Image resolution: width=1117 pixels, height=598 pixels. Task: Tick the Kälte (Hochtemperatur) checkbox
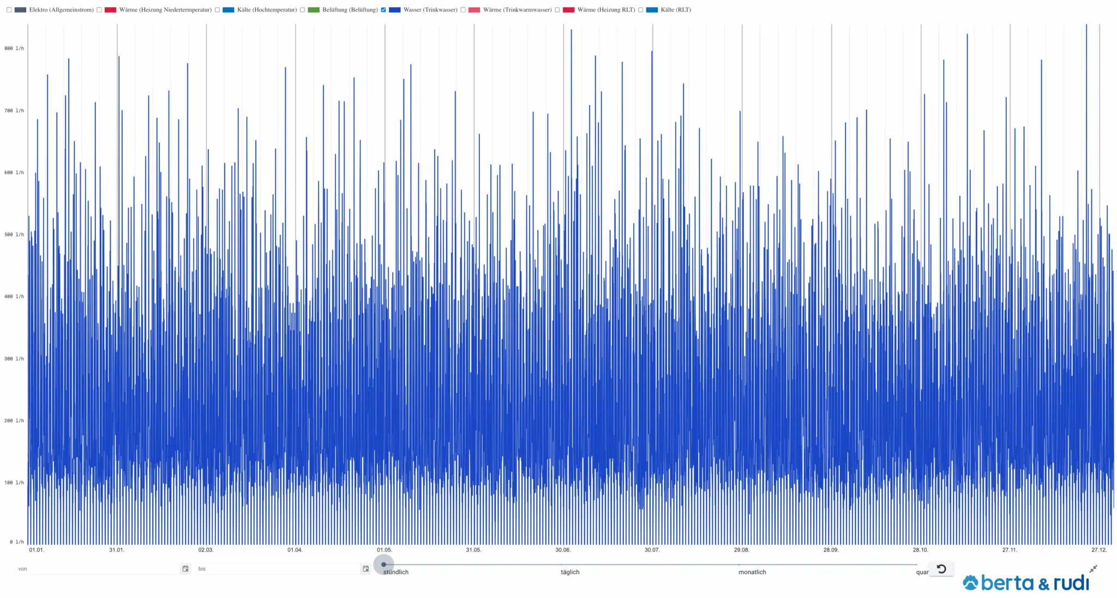(x=217, y=10)
